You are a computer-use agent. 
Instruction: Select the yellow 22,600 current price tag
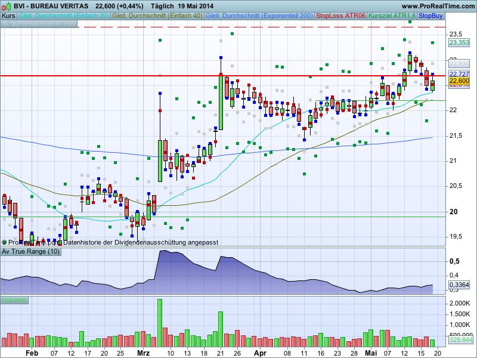click(x=459, y=81)
